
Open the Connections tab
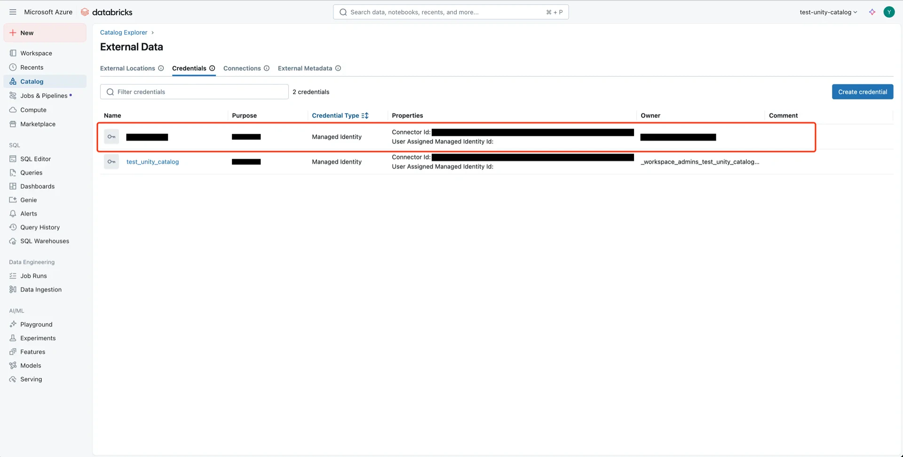tap(242, 68)
